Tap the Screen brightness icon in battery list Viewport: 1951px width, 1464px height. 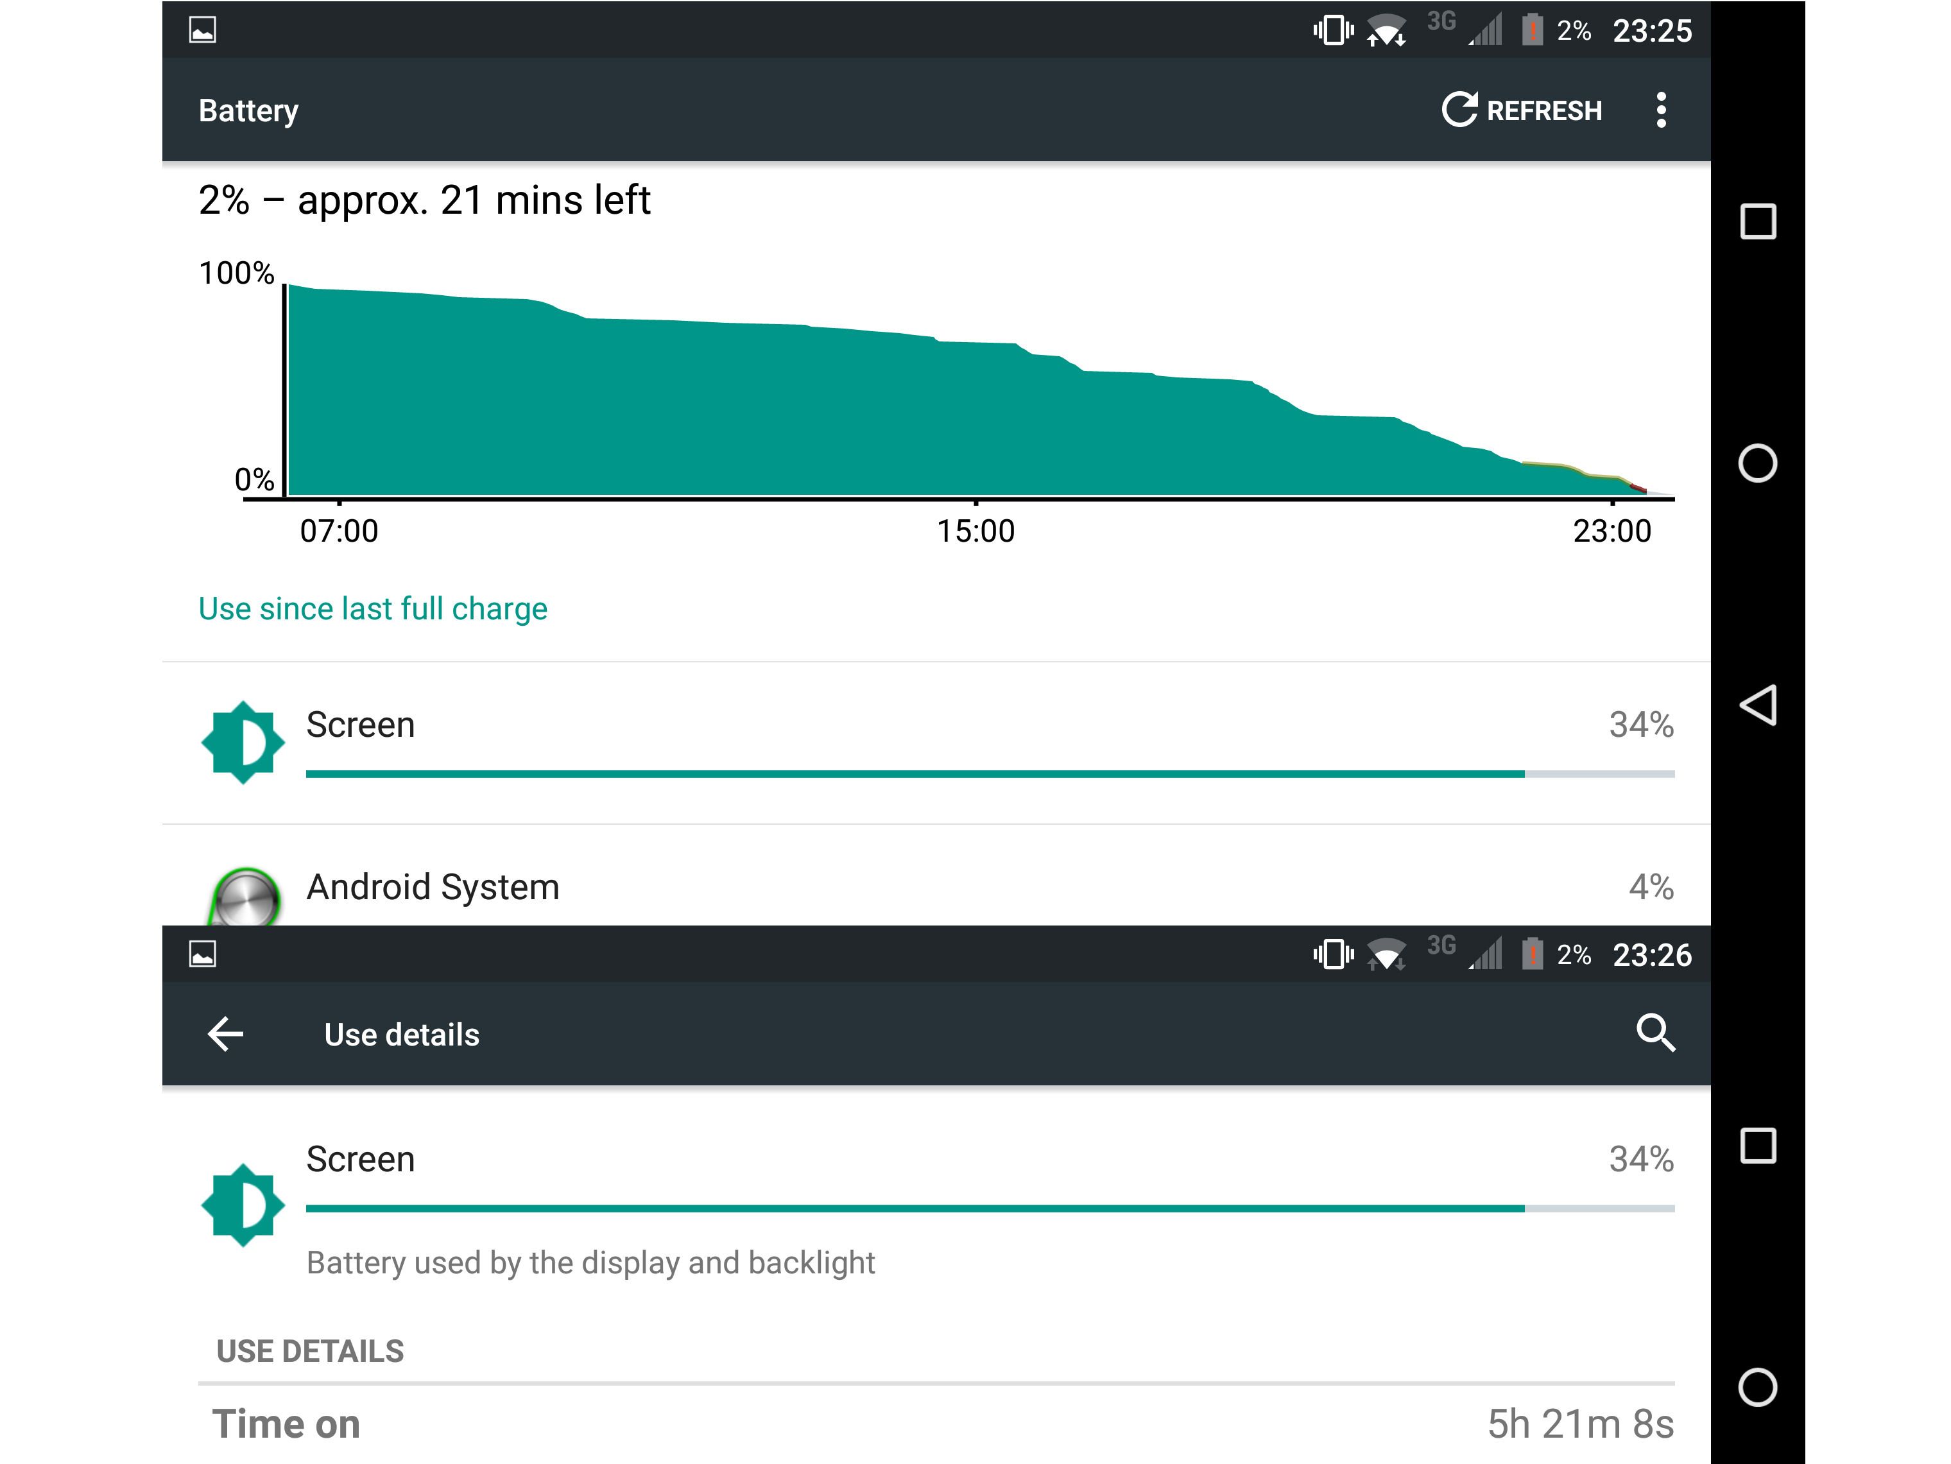[x=243, y=743]
